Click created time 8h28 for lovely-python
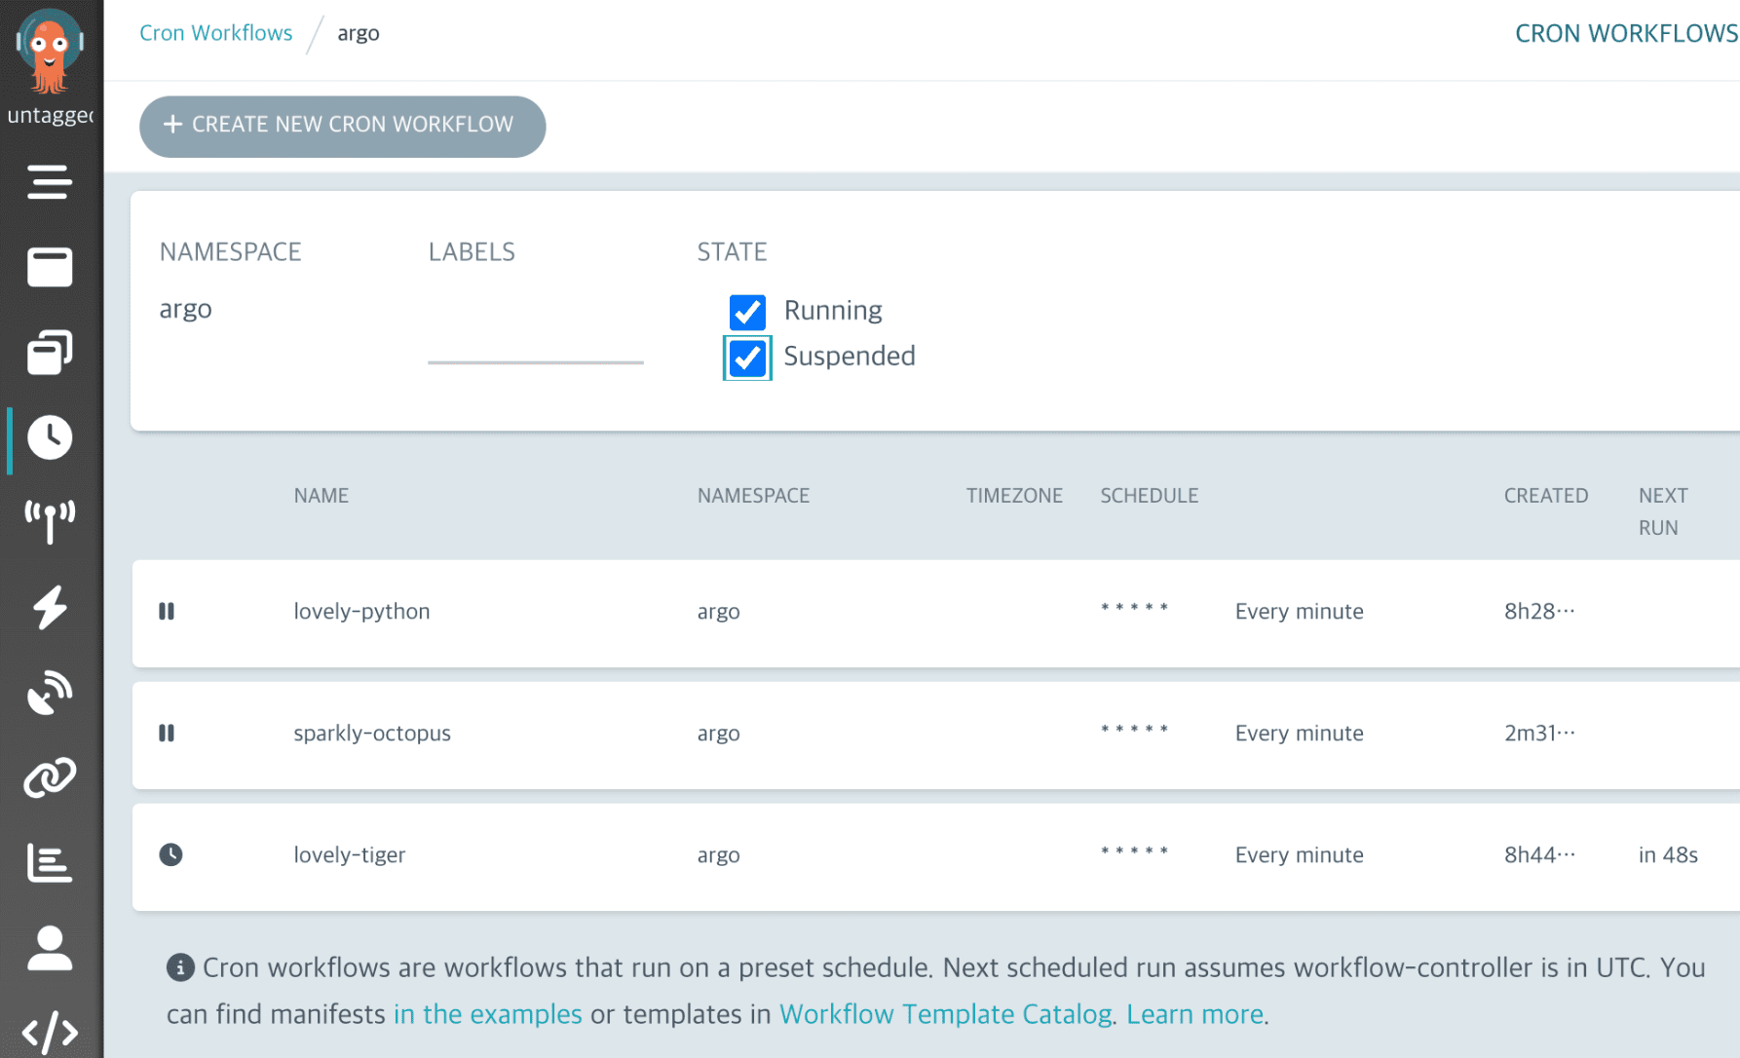Viewport: 1740px width, 1058px height. point(1539,611)
